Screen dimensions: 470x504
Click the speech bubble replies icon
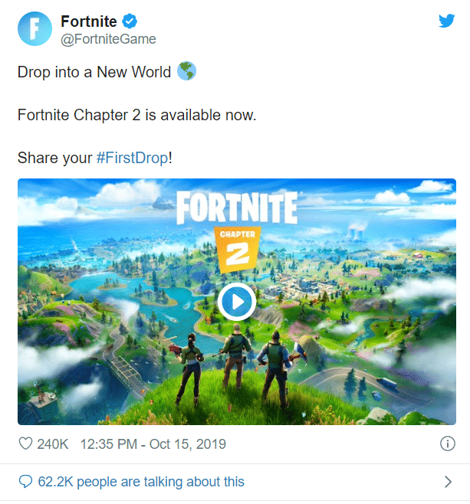(25, 482)
